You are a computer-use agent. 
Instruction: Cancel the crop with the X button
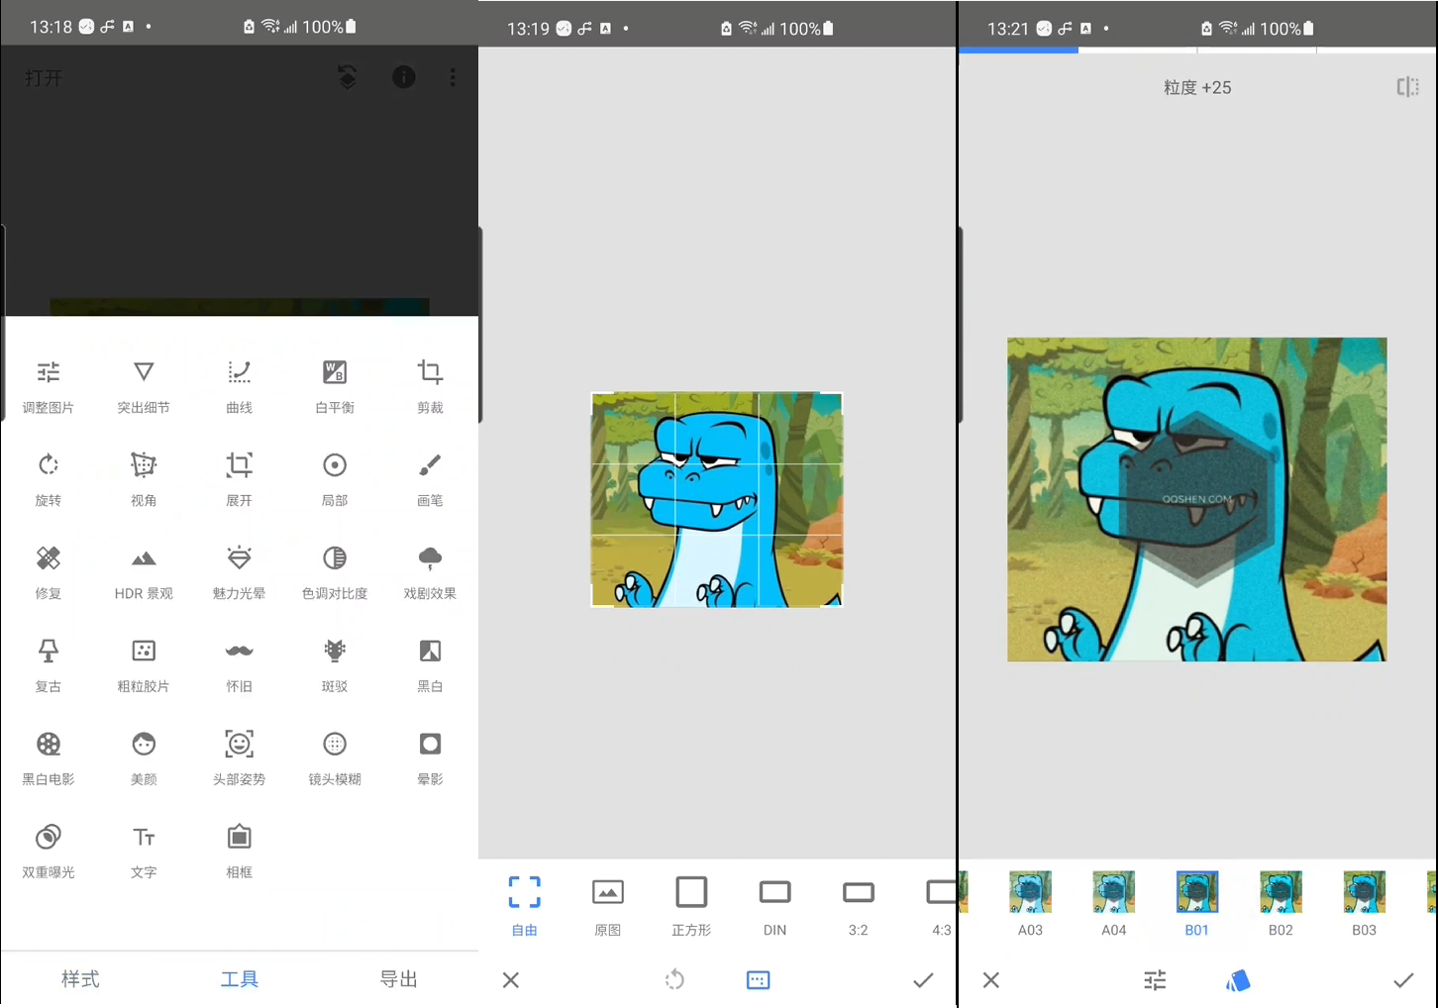pyautogui.click(x=511, y=980)
